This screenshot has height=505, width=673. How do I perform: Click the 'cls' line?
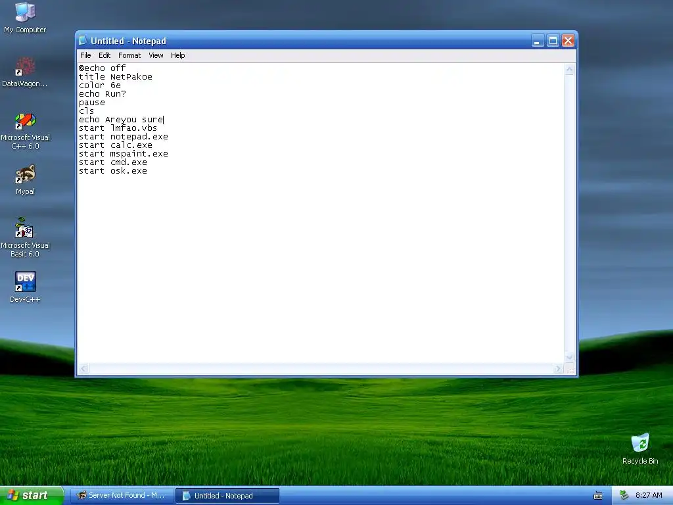click(x=86, y=111)
